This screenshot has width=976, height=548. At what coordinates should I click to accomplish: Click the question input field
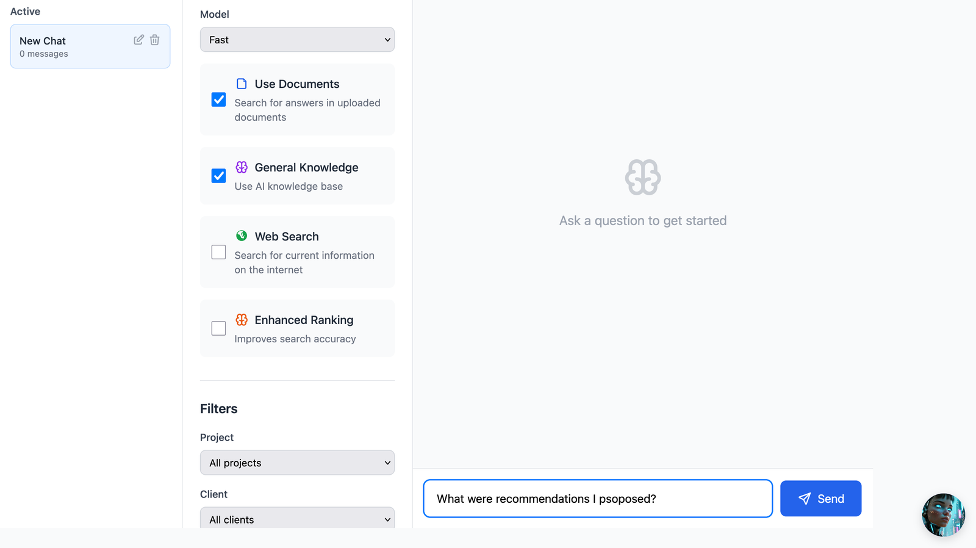[598, 499]
